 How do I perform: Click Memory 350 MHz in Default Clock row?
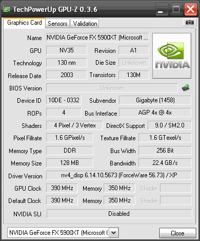point(119,200)
